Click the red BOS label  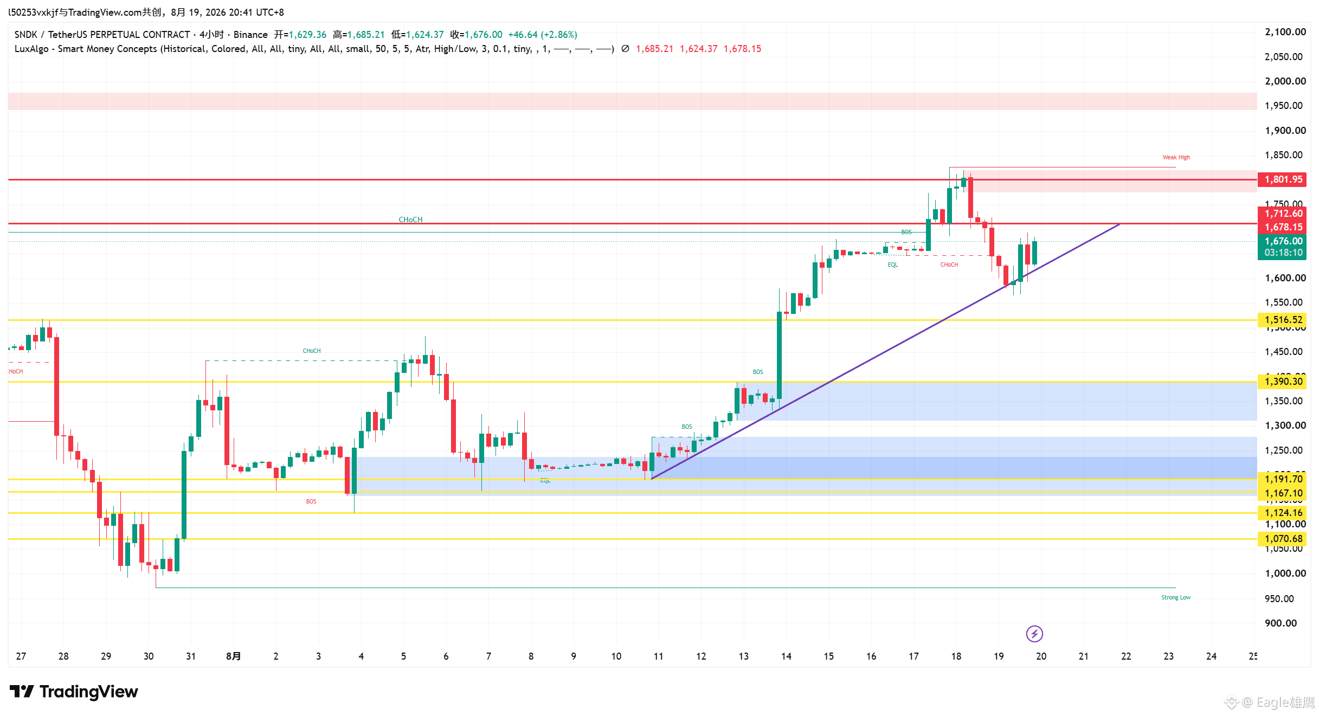tap(311, 501)
